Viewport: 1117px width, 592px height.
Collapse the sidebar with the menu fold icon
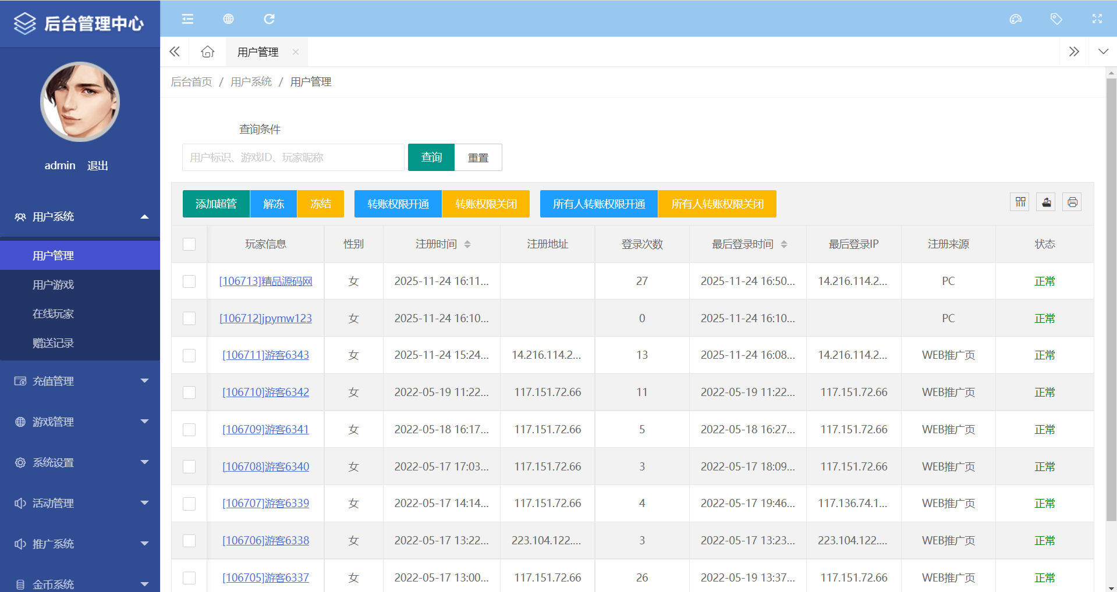pos(187,19)
